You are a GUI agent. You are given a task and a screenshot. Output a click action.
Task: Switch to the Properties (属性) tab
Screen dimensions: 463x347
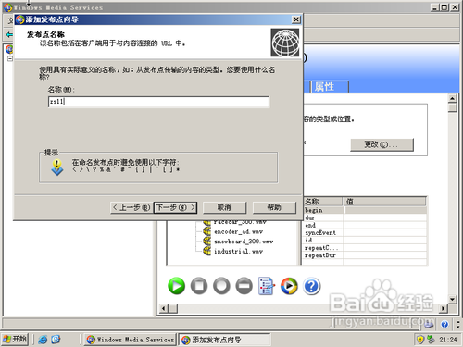(x=330, y=87)
